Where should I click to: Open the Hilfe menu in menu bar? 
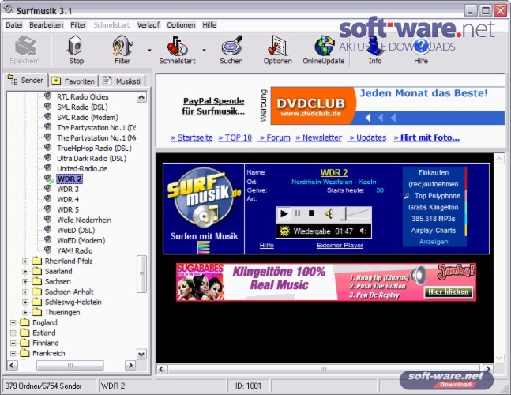click(x=209, y=25)
